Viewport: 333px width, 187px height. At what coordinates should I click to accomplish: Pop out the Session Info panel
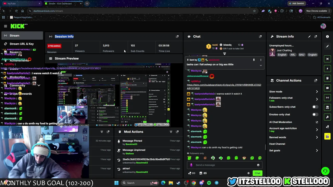[177, 37]
